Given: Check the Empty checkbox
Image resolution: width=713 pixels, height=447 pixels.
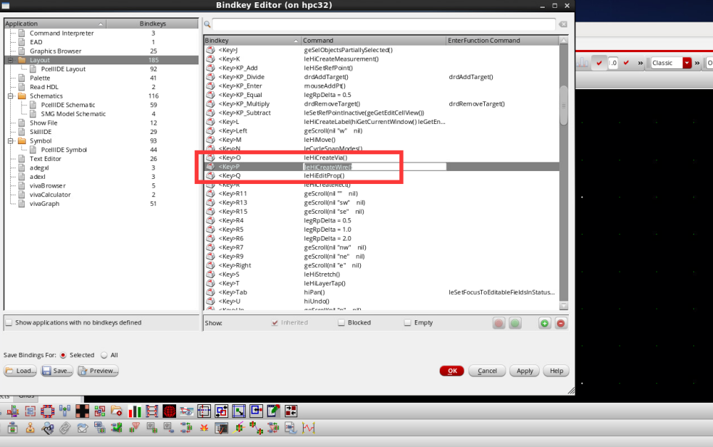Looking at the screenshot, I should coord(407,322).
